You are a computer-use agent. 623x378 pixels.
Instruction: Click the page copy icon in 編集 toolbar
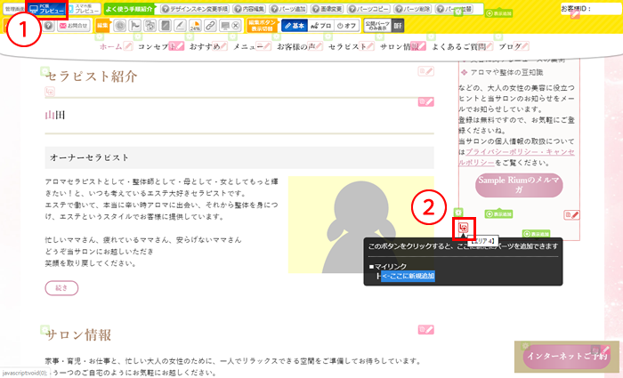click(x=150, y=26)
